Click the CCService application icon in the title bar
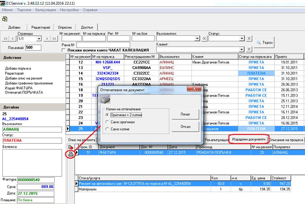This screenshot has height=204, width=305. coord(3,3)
